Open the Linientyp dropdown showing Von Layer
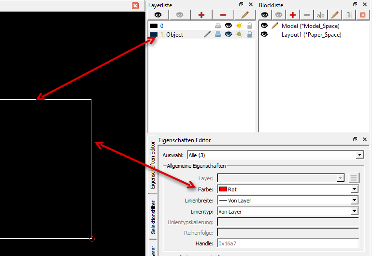Image resolution: width=372 pixels, height=256 pixels. (288, 212)
